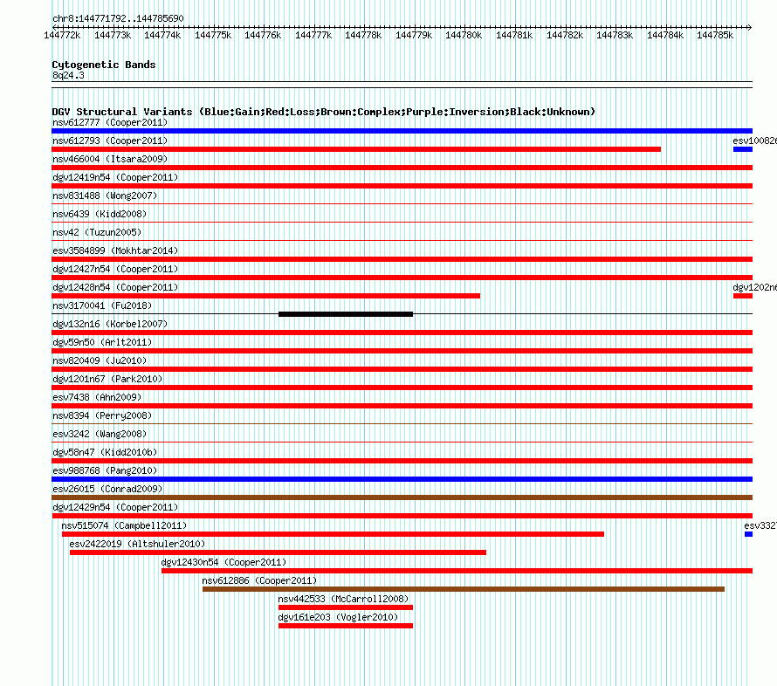This screenshot has height=686, width=777.
Task: Click the nsv612777 (Cooper2011) variant label
Action: (x=110, y=122)
